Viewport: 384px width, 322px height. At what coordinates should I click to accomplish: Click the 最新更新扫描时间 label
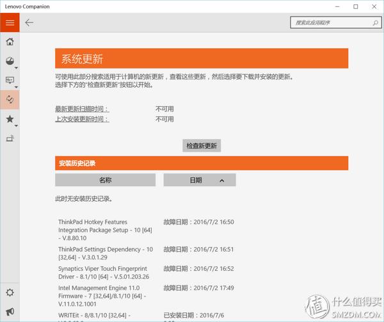[x=82, y=109]
